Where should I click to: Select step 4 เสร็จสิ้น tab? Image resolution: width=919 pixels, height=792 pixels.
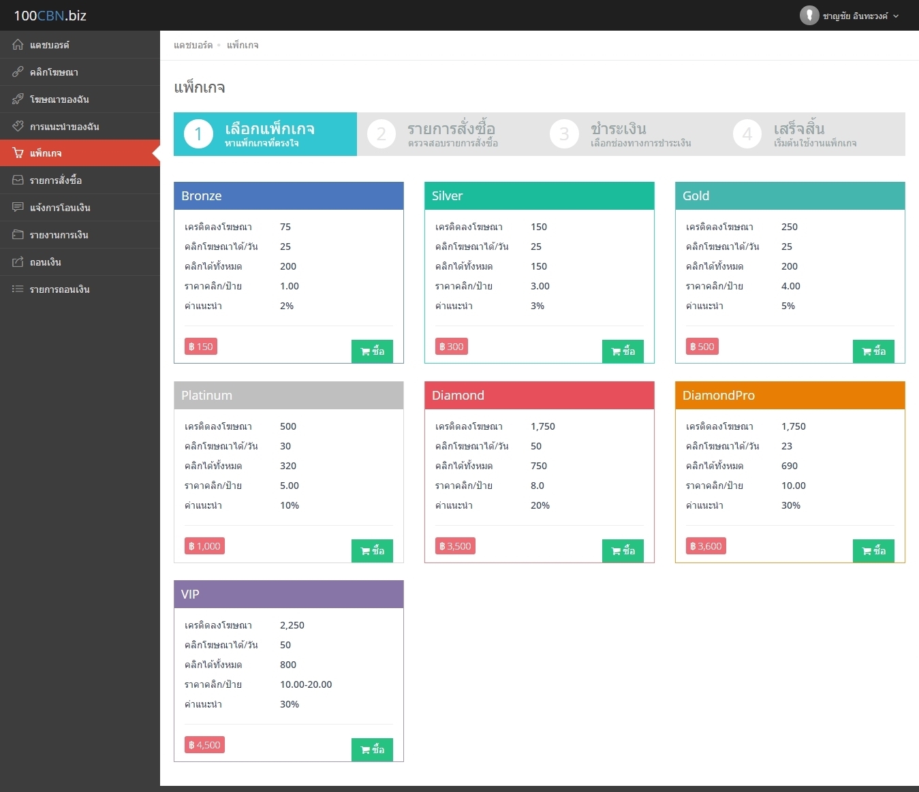click(x=814, y=134)
